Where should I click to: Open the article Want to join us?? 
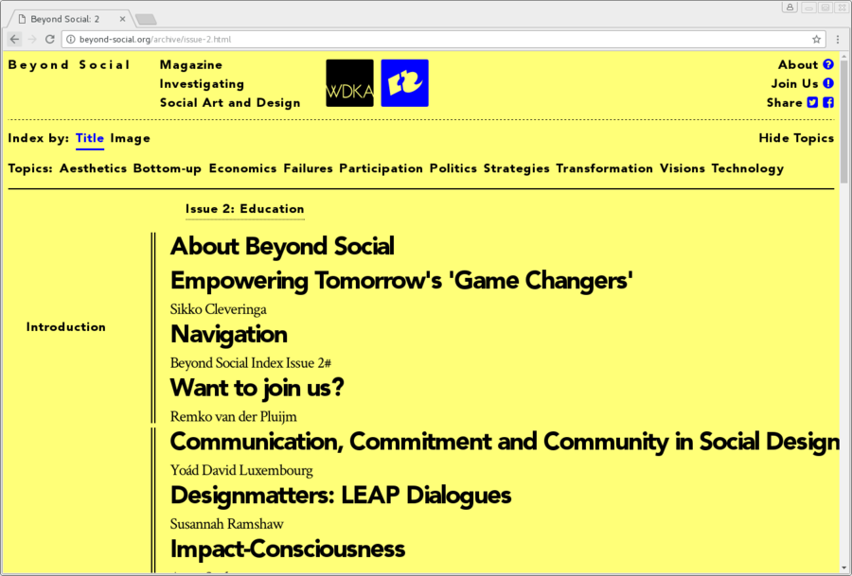tap(257, 388)
